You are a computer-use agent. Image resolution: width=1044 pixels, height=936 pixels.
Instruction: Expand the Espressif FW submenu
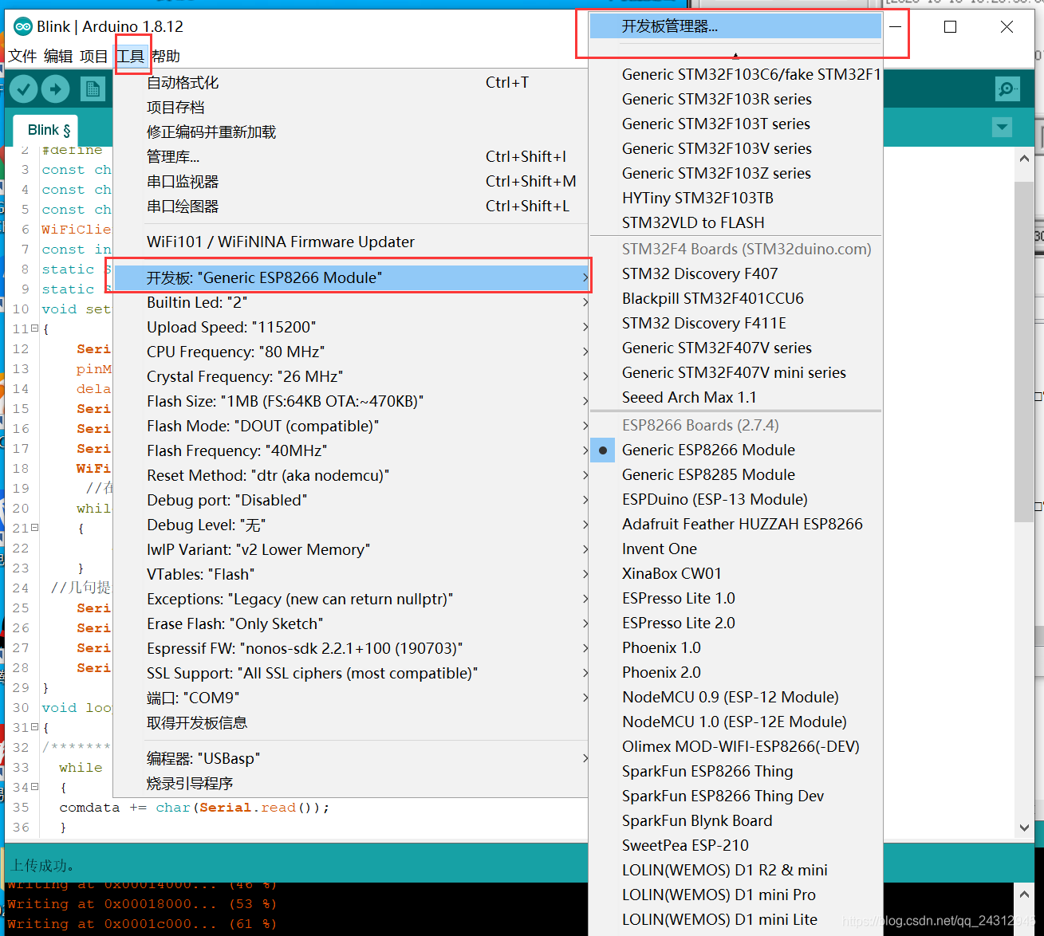pos(351,648)
